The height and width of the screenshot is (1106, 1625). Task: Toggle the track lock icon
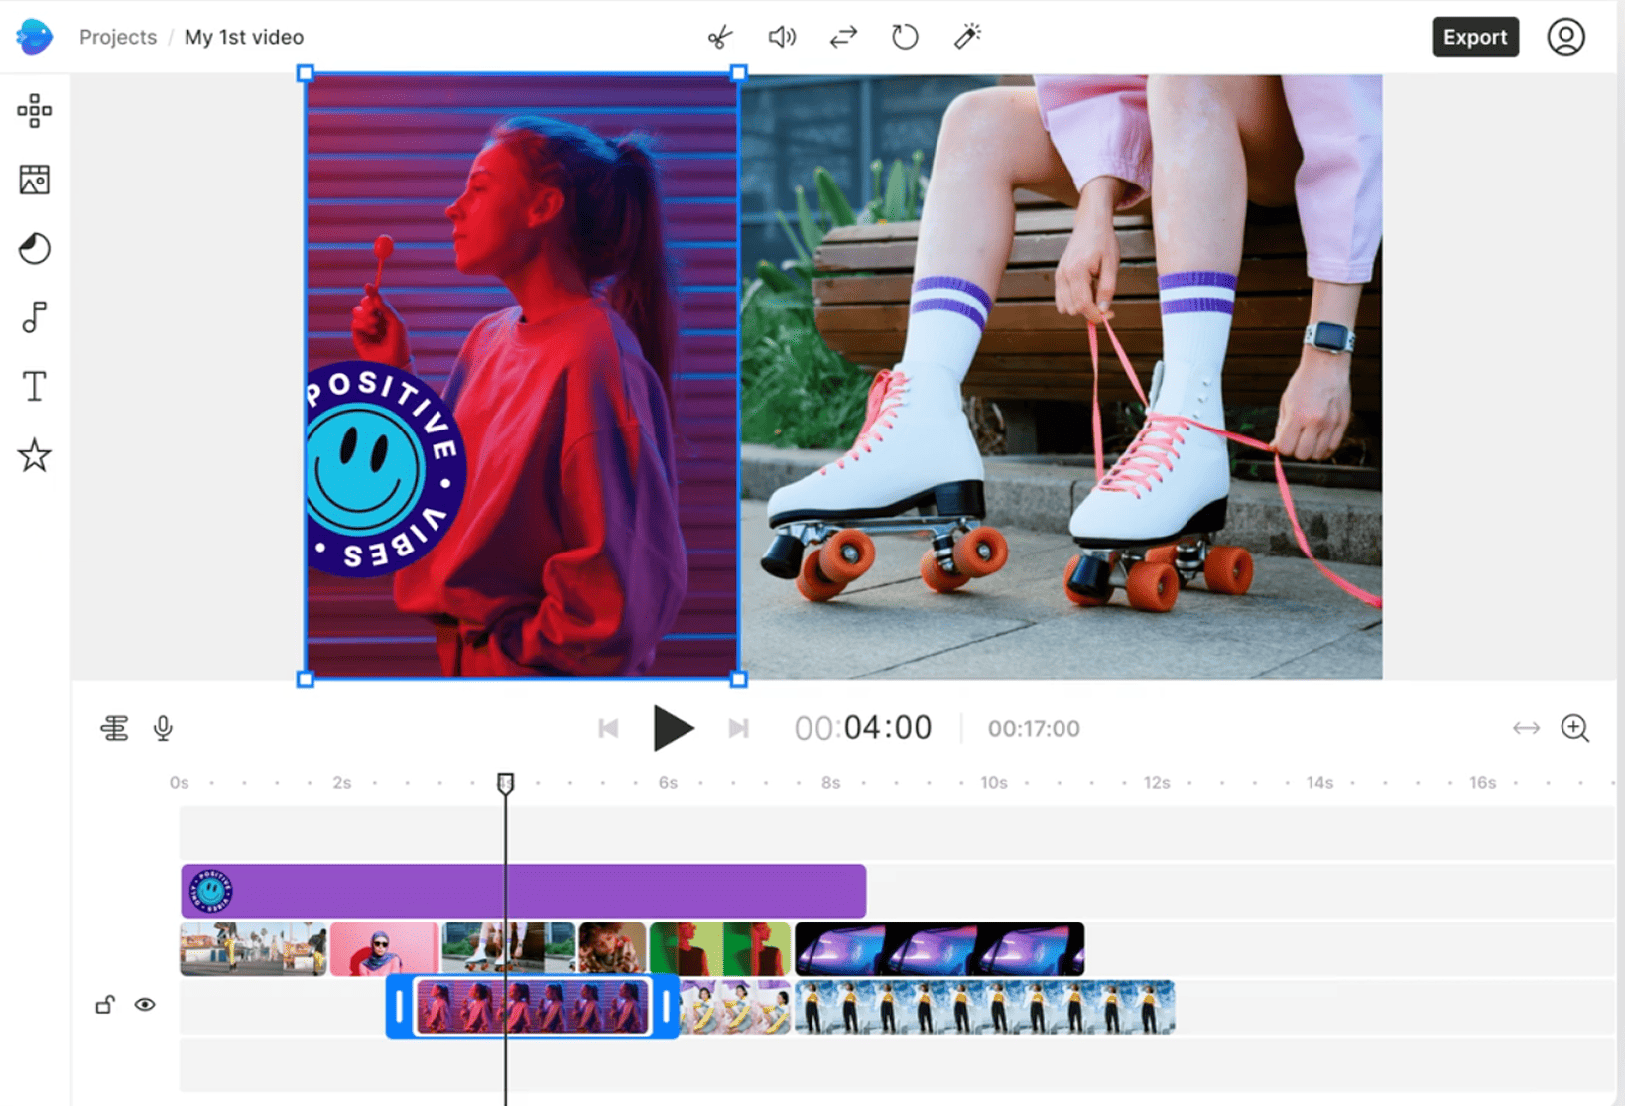[105, 1005]
